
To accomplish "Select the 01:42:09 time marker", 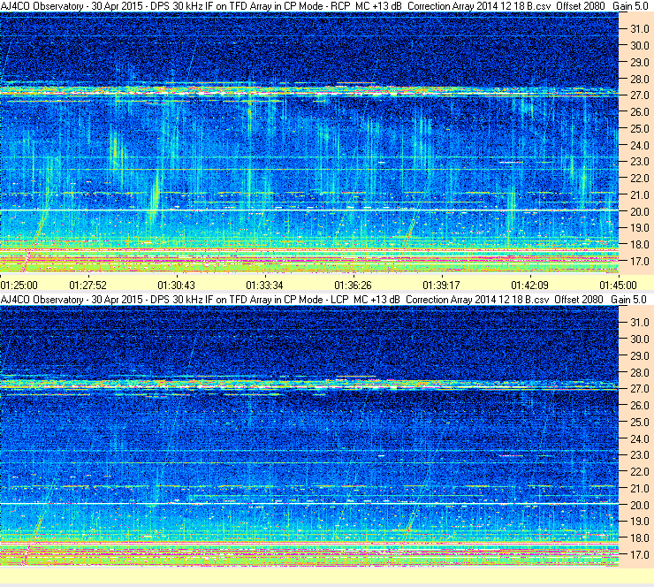I will pos(529,285).
